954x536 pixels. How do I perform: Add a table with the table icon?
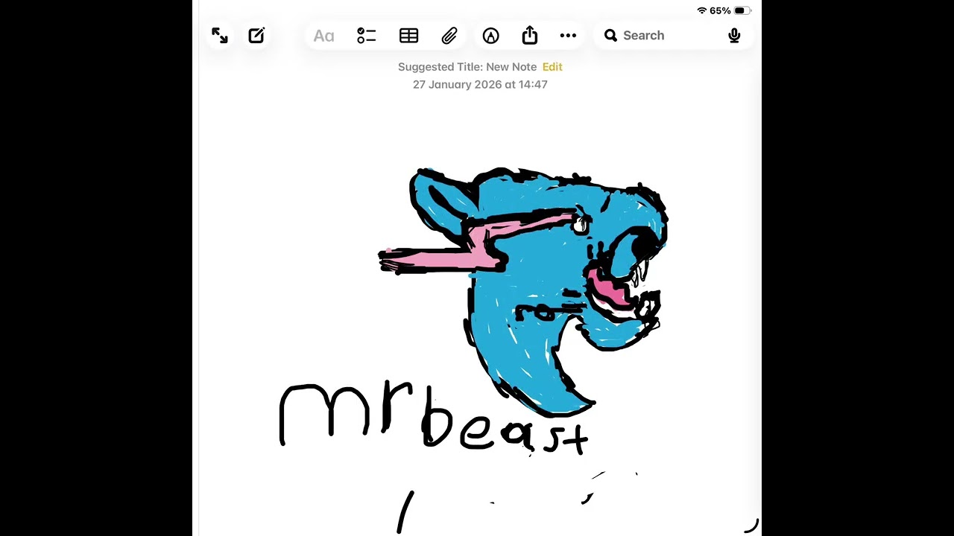click(x=408, y=35)
